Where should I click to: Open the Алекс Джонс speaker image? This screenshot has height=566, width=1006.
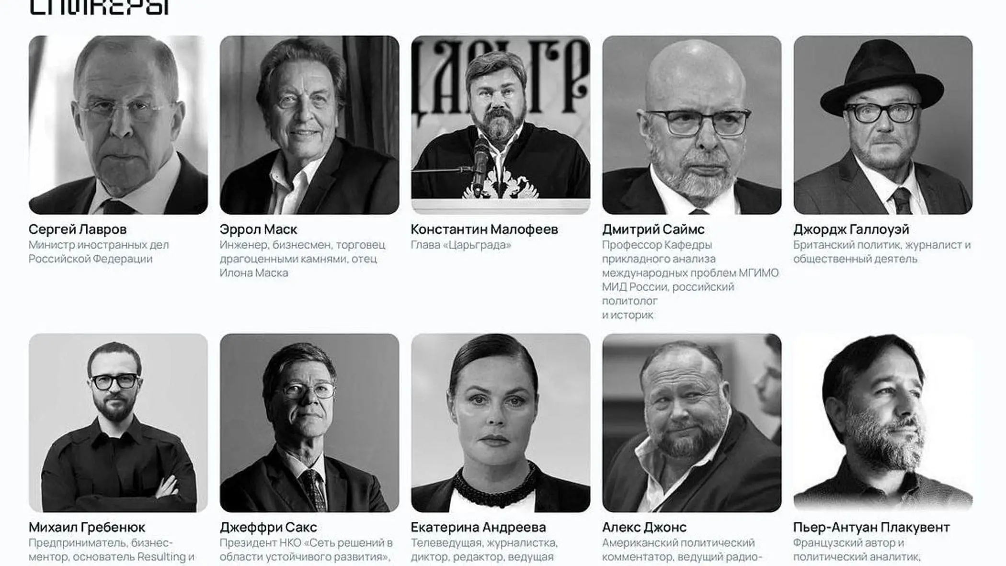[692, 423]
